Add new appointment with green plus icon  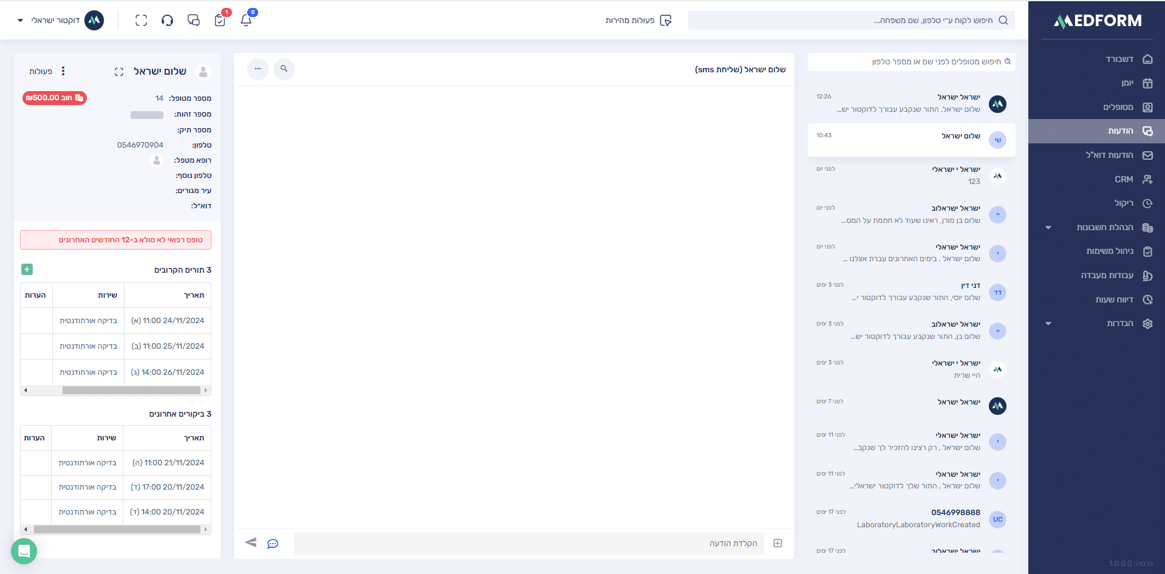(x=27, y=269)
